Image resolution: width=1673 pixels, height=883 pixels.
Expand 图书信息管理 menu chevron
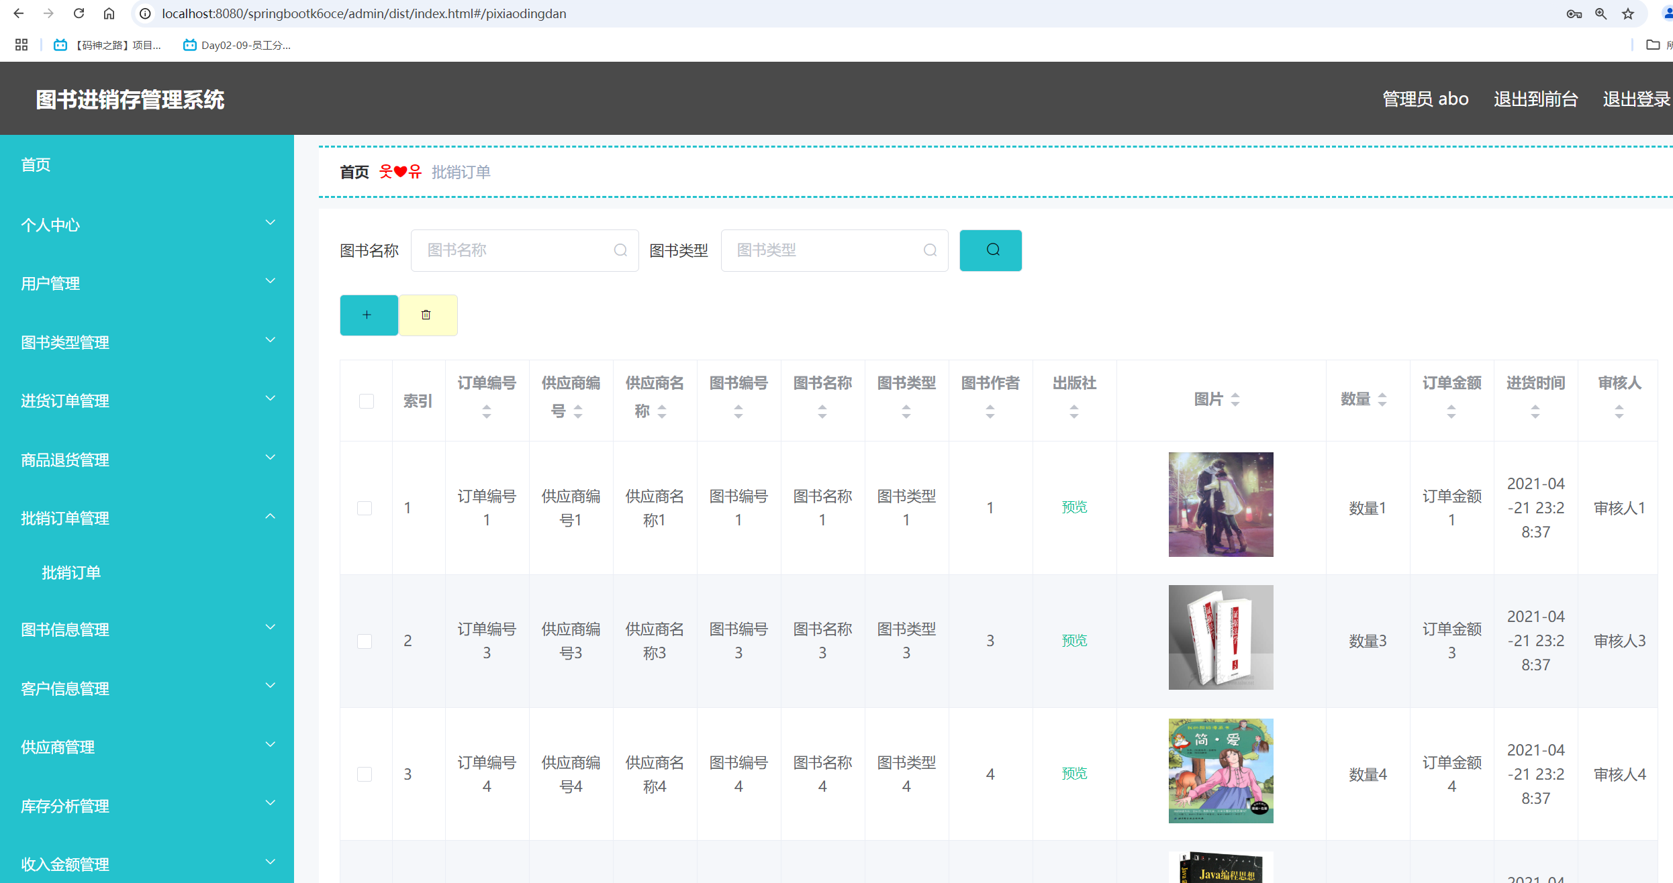coord(271,627)
